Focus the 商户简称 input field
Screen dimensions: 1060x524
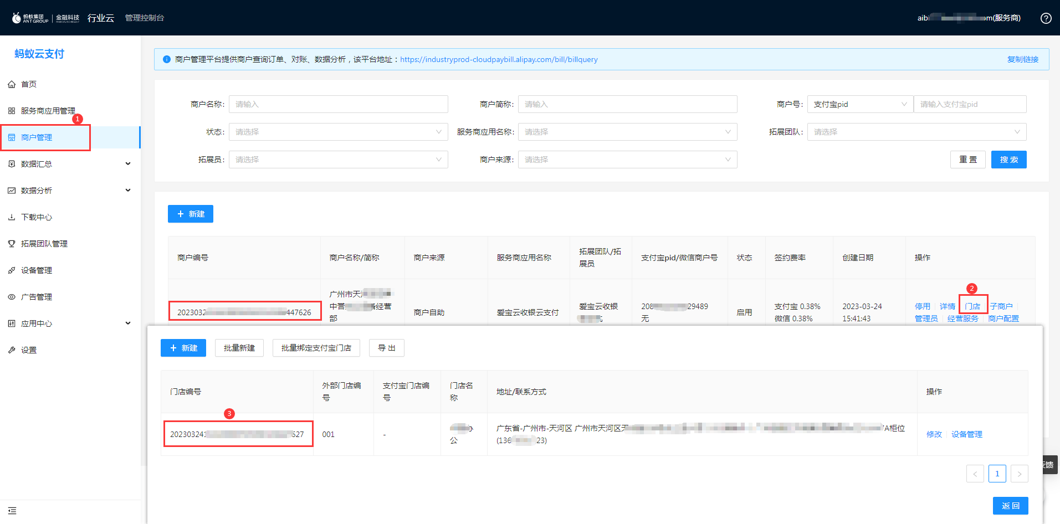[x=628, y=104]
